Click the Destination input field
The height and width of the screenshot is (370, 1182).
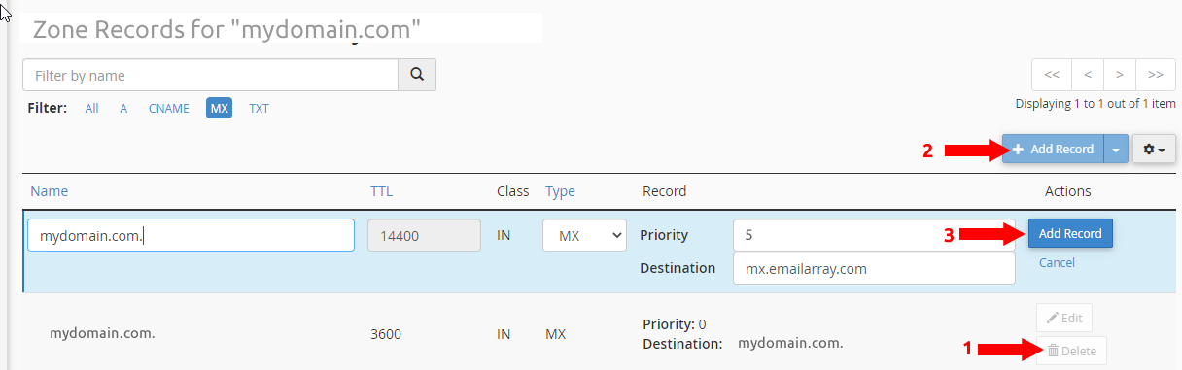(x=874, y=268)
